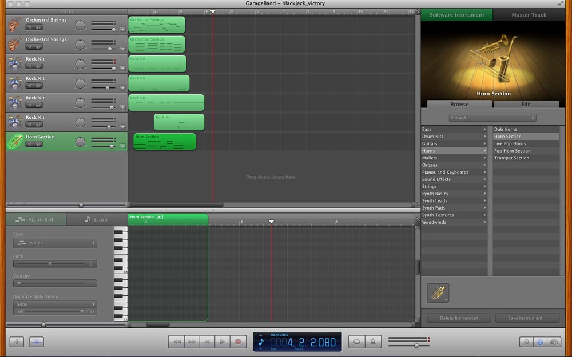Enter fullscreen via the title bar arrows icon
This screenshot has width=572, height=357.
pyautogui.click(x=561, y=3)
